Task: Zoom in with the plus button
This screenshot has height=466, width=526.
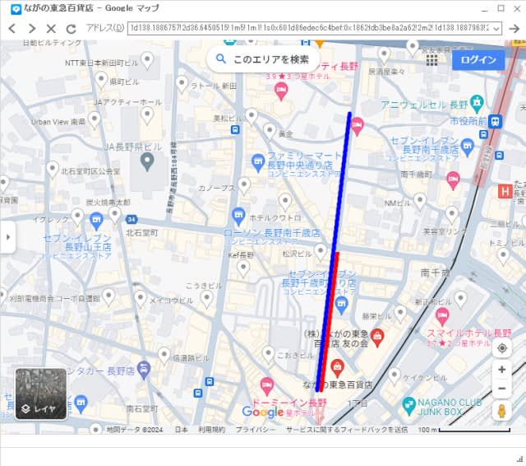Action: coord(502,370)
